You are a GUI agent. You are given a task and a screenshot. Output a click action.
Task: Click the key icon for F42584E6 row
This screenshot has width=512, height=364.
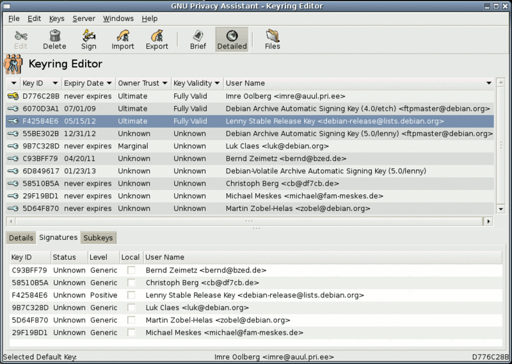pos(13,121)
